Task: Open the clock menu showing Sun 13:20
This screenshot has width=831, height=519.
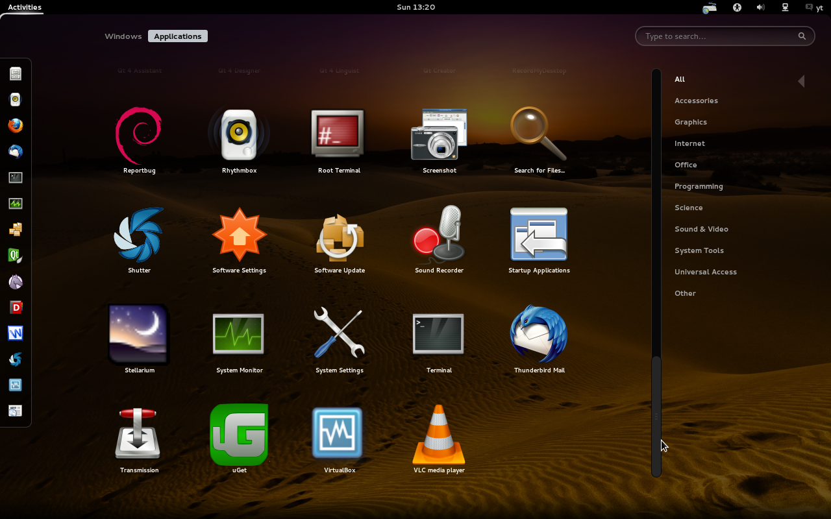Action: [415, 7]
